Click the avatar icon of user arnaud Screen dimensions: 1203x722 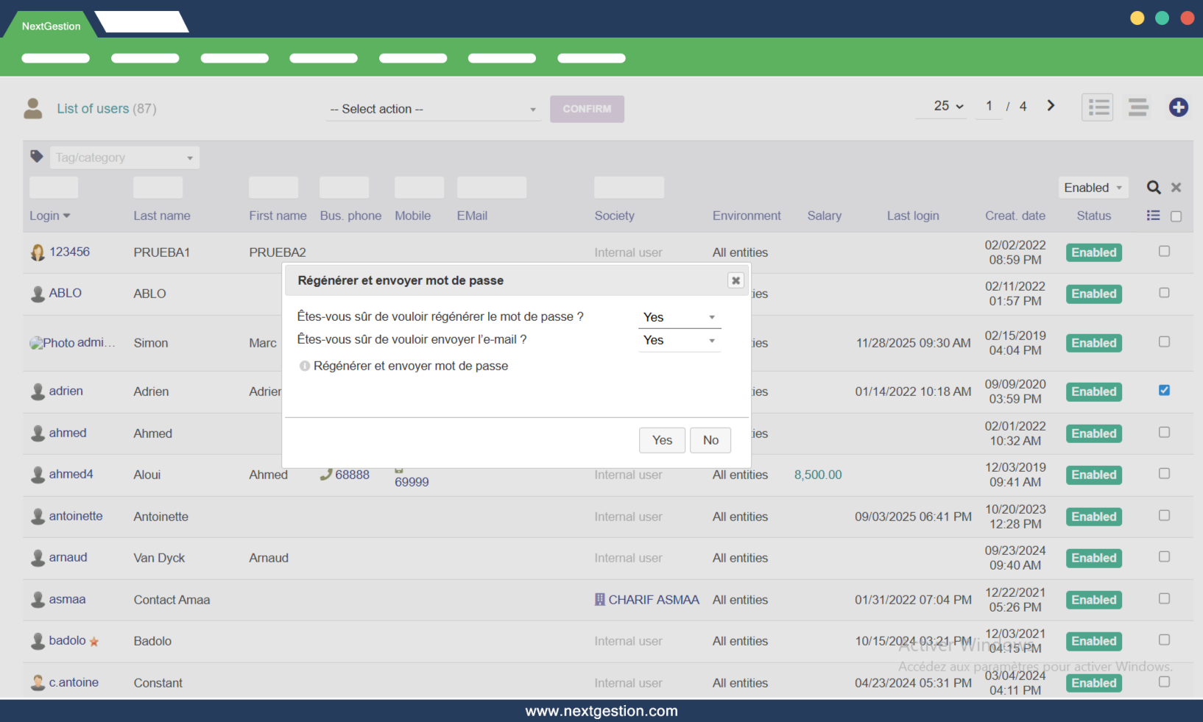coord(38,558)
